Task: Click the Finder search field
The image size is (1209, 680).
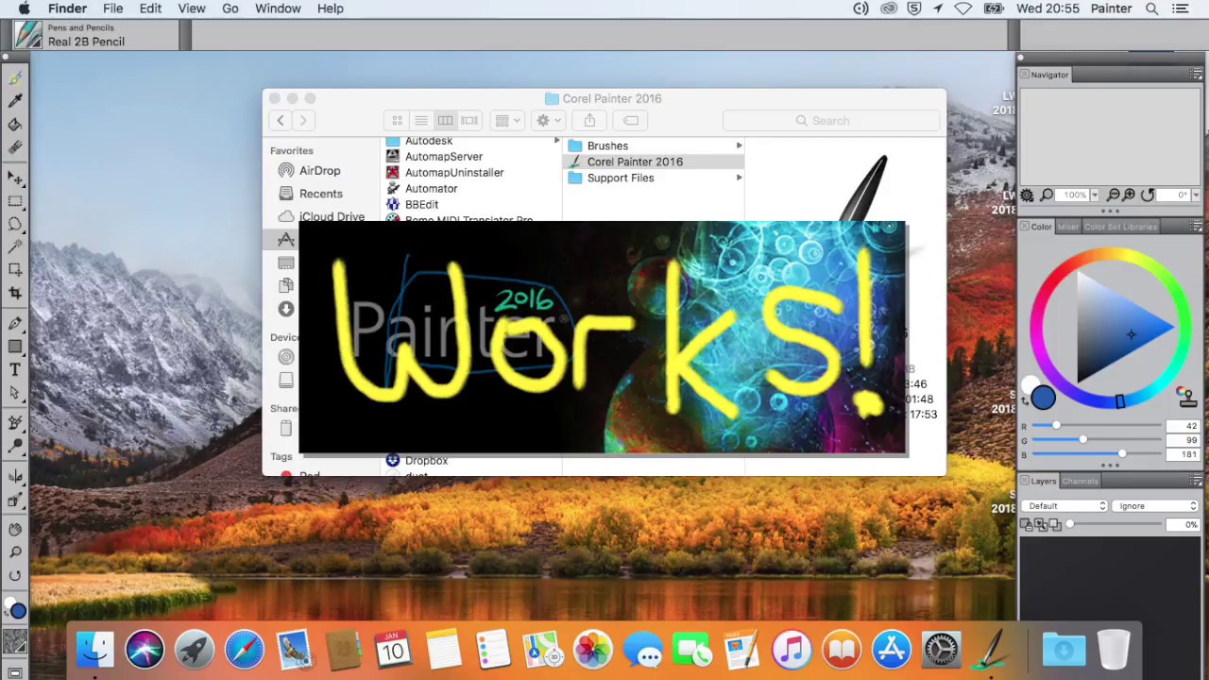Action: point(830,120)
